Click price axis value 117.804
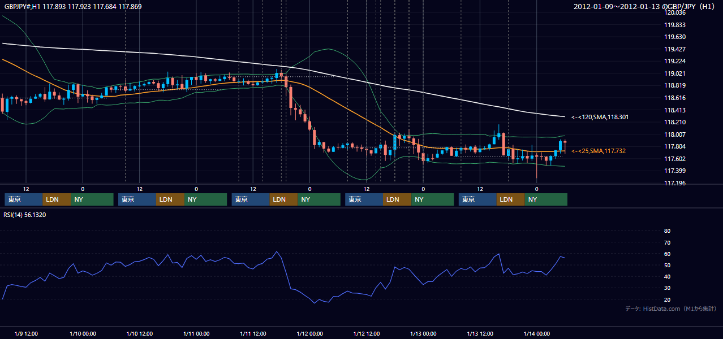Image resolution: width=723 pixels, height=339 pixels. coord(674,146)
